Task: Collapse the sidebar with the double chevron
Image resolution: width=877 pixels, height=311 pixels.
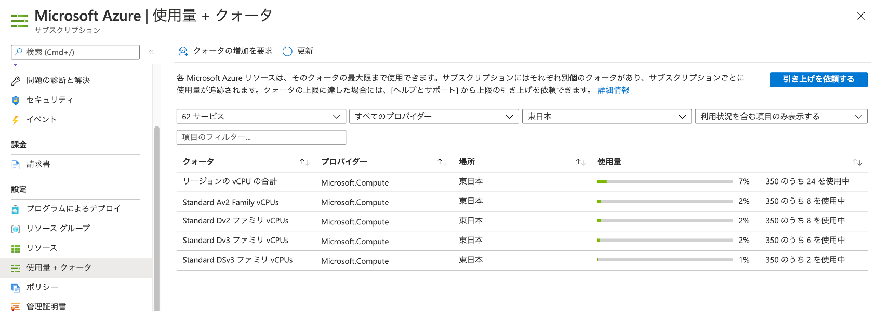Action: click(151, 52)
